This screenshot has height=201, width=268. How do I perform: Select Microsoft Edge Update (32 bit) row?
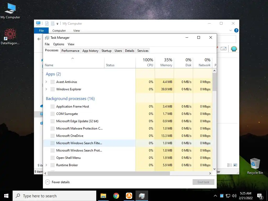[127, 121]
